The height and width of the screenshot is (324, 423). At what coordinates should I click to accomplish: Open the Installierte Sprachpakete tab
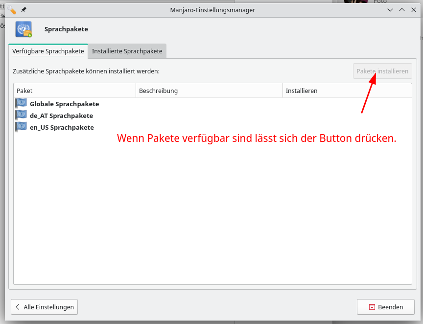pyautogui.click(x=127, y=51)
